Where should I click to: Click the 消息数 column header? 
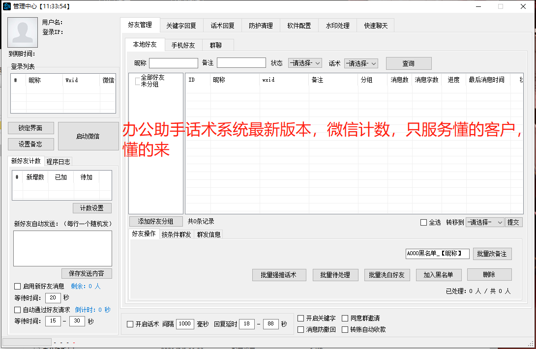pos(400,80)
